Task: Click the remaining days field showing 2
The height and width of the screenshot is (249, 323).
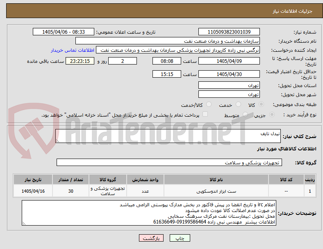Action: pyautogui.click(x=123, y=61)
